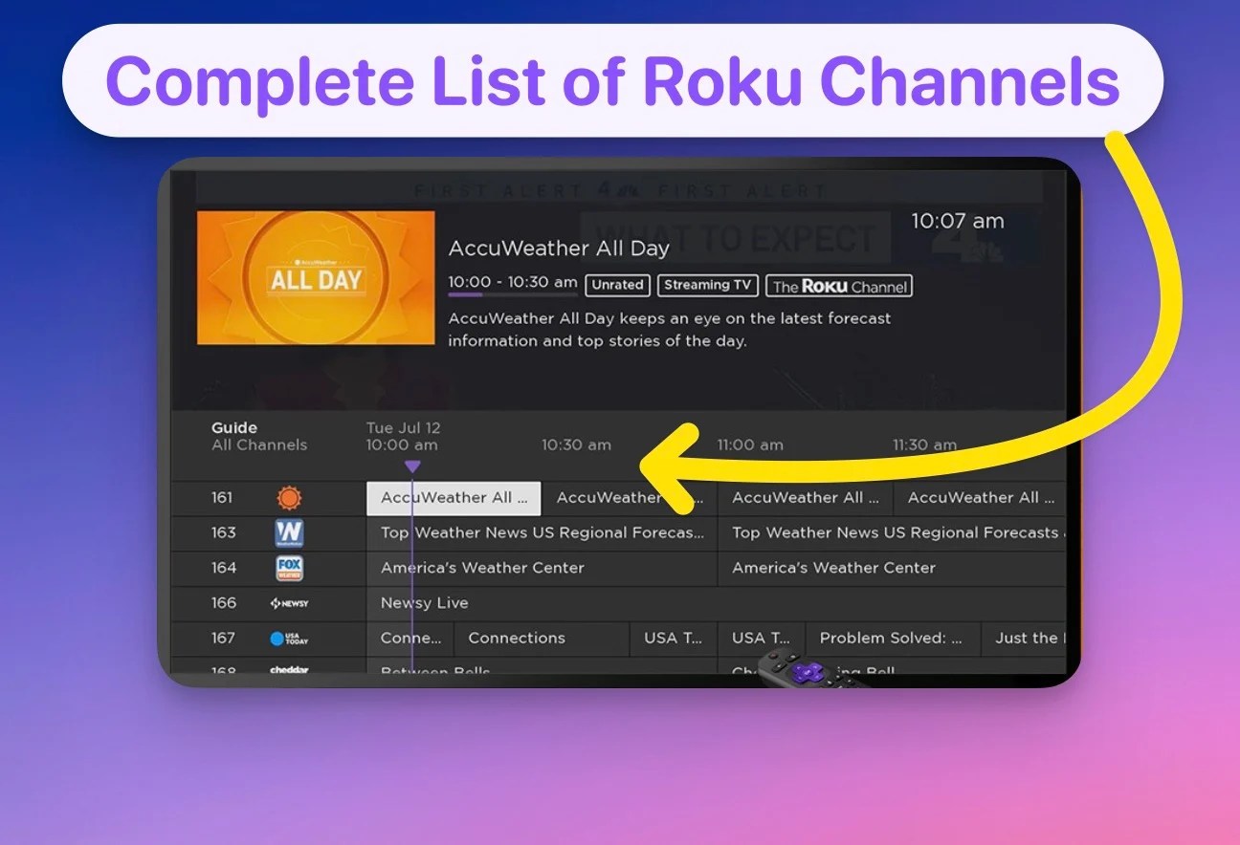The height and width of the screenshot is (845, 1240).
Task: Select the truncated Conne... cell on channel 167
Action: point(410,639)
